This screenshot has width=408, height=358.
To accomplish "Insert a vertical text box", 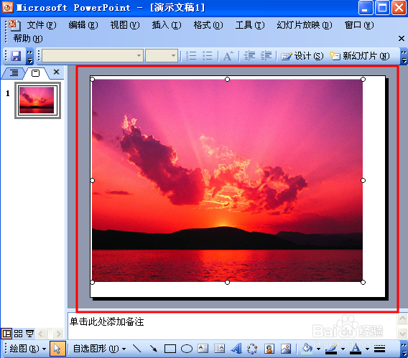I will coord(219,349).
